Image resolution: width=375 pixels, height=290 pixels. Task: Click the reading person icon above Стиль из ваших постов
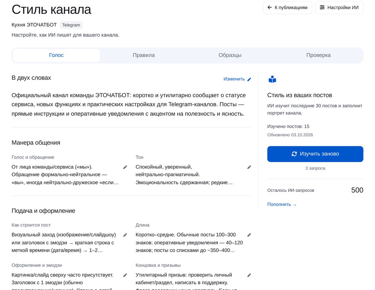[x=272, y=79]
